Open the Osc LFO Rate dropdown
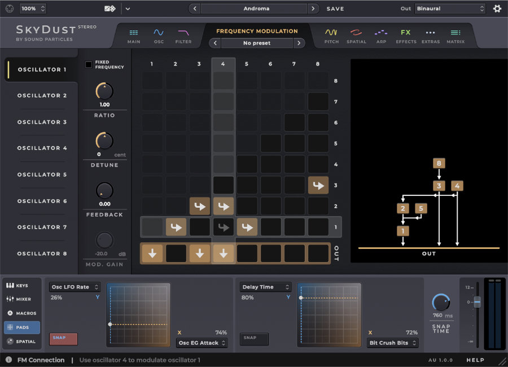This screenshot has width=508, height=367. click(x=75, y=287)
